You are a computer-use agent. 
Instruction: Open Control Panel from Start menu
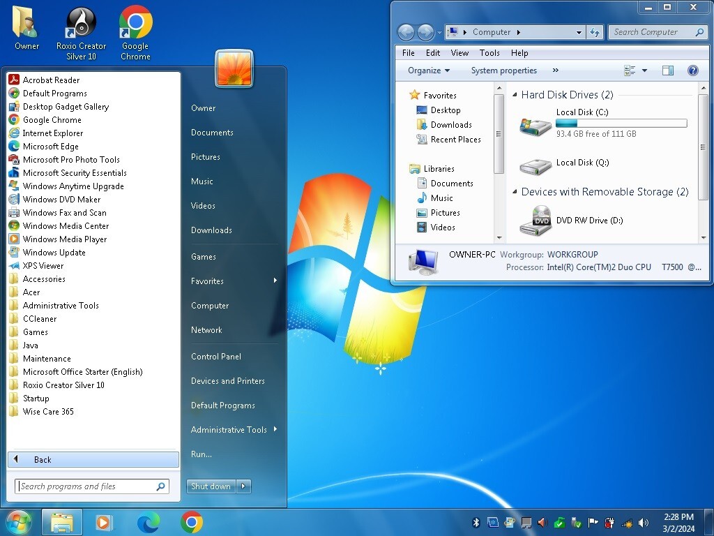click(216, 357)
